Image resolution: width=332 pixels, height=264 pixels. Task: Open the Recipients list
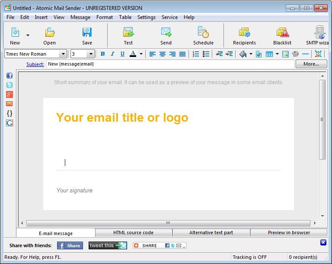pyautogui.click(x=244, y=35)
